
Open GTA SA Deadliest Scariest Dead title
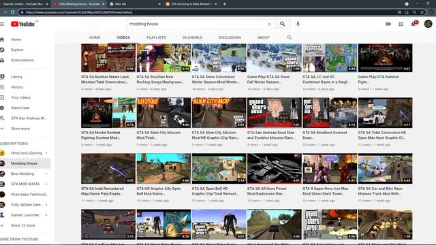[x=325, y=135]
